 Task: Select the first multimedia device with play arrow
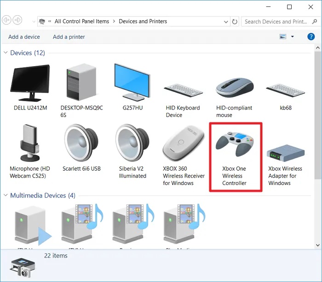point(33,225)
